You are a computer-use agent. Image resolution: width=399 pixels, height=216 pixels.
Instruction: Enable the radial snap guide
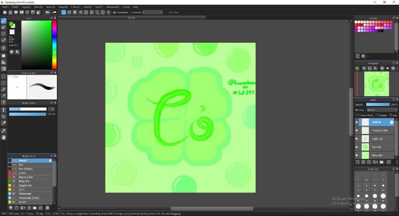[x=86, y=12]
